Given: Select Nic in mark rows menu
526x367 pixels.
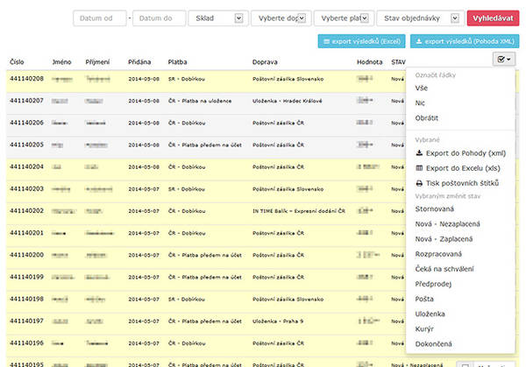Looking at the screenshot, I should (420, 102).
